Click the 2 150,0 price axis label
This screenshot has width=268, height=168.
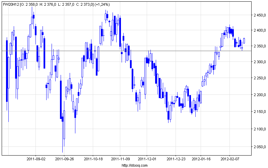coord(260,112)
